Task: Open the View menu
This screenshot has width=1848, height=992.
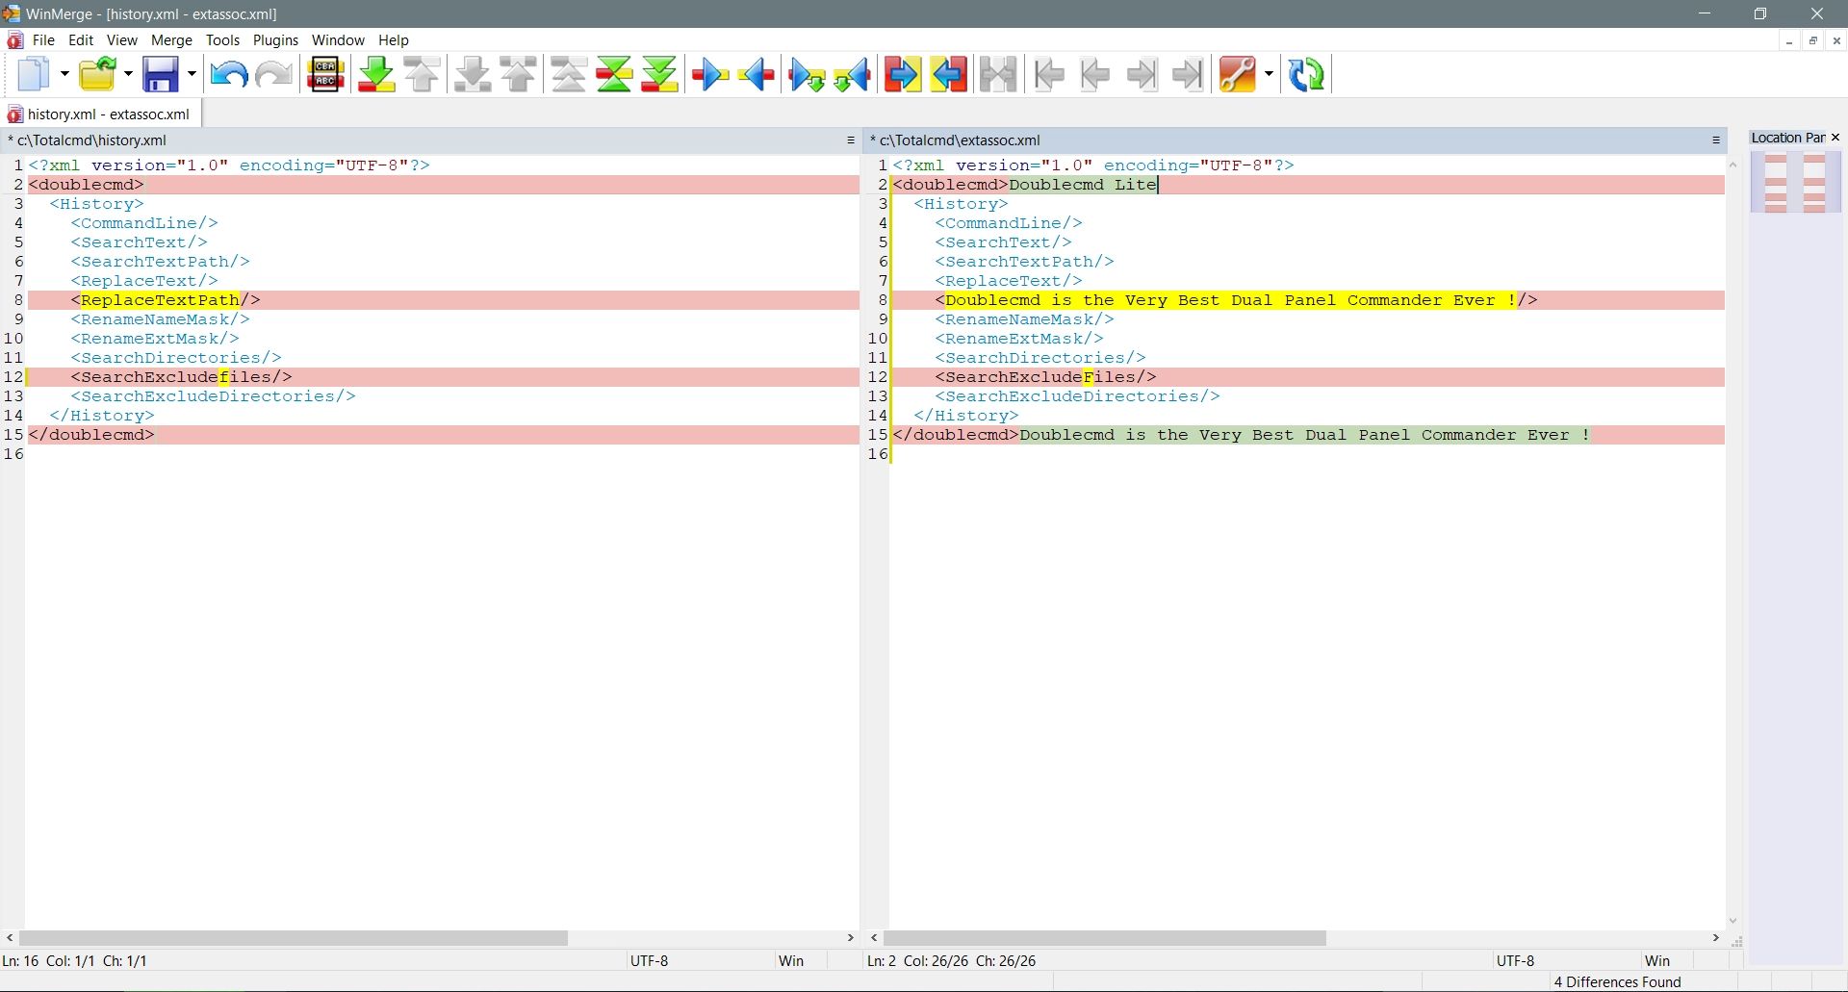Action: point(122,40)
